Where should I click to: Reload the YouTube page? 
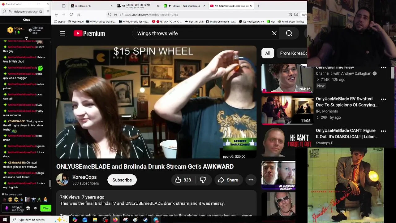[71, 15]
